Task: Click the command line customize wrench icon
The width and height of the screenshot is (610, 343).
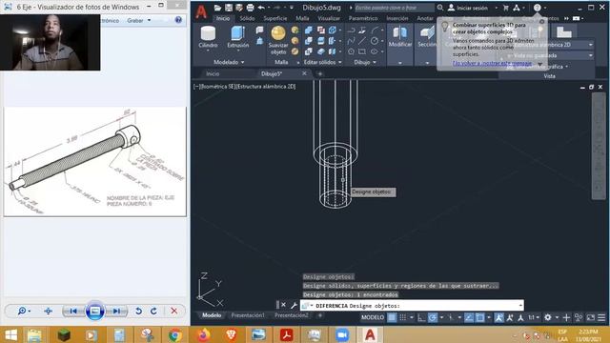Action: click(x=294, y=305)
